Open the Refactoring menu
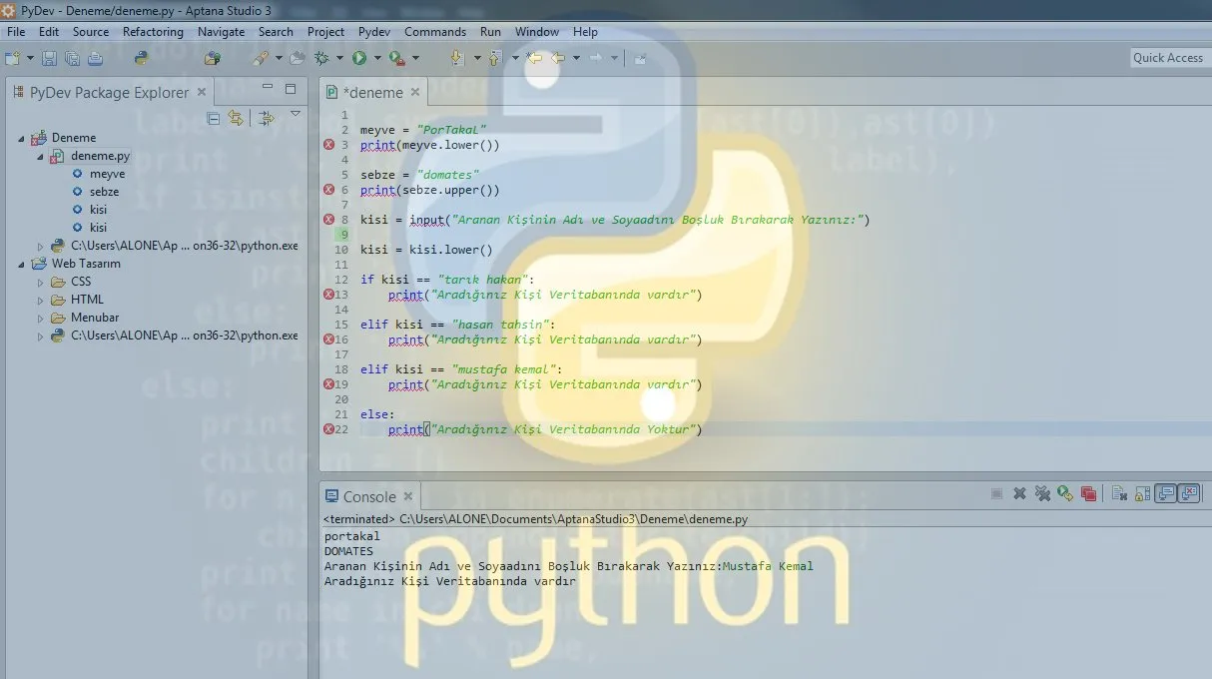This screenshot has width=1212, height=679. tap(153, 32)
